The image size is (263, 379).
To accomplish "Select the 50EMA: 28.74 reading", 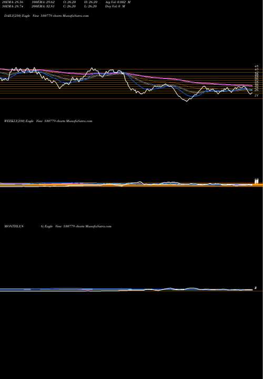I will tap(13, 6).
